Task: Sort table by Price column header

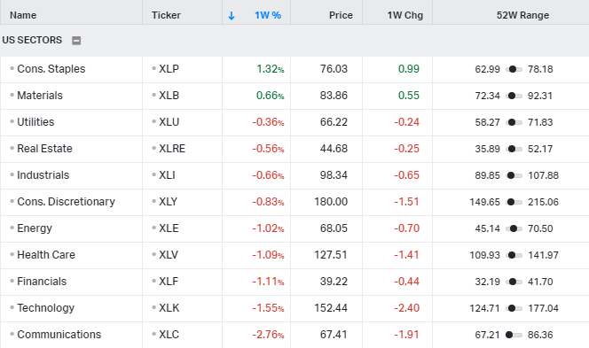Action: coord(341,15)
